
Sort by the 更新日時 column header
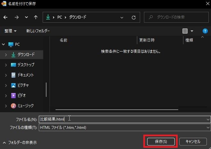147,40
